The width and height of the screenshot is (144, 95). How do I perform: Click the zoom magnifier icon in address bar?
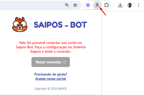click(x=67, y=5)
